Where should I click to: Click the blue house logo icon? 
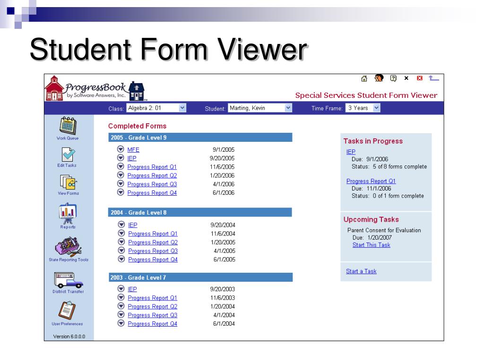[137, 91]
